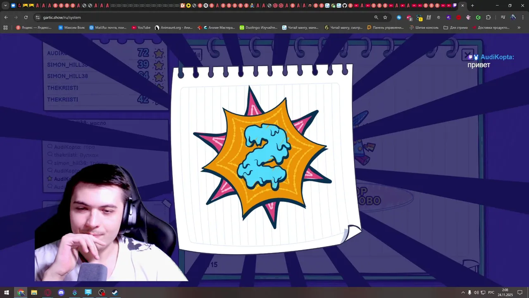
Task: Open OBS Studio from the taskbar
Action: click(x=102, y=293)
